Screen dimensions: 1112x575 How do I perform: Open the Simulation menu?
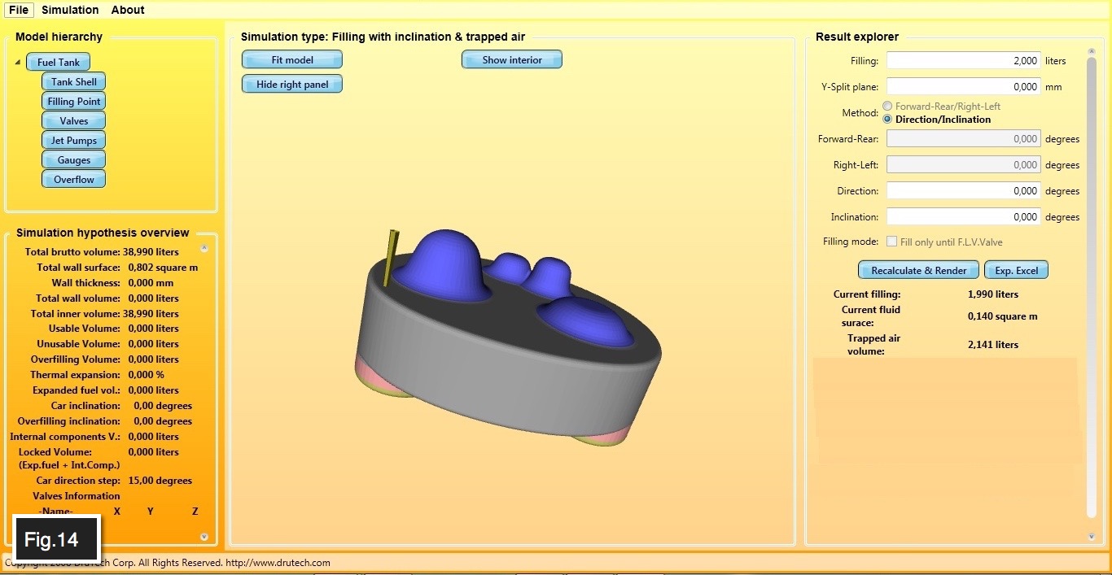click(x=70, y=10)
